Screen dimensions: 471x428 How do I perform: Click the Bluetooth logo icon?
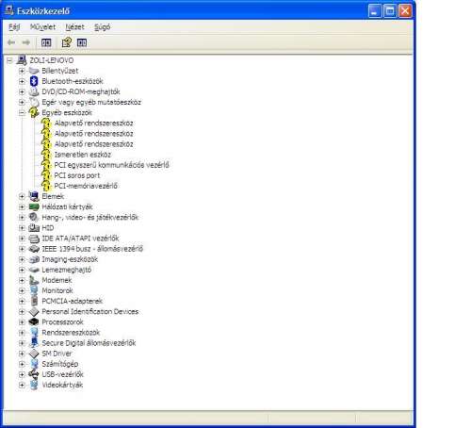point(34,81)
